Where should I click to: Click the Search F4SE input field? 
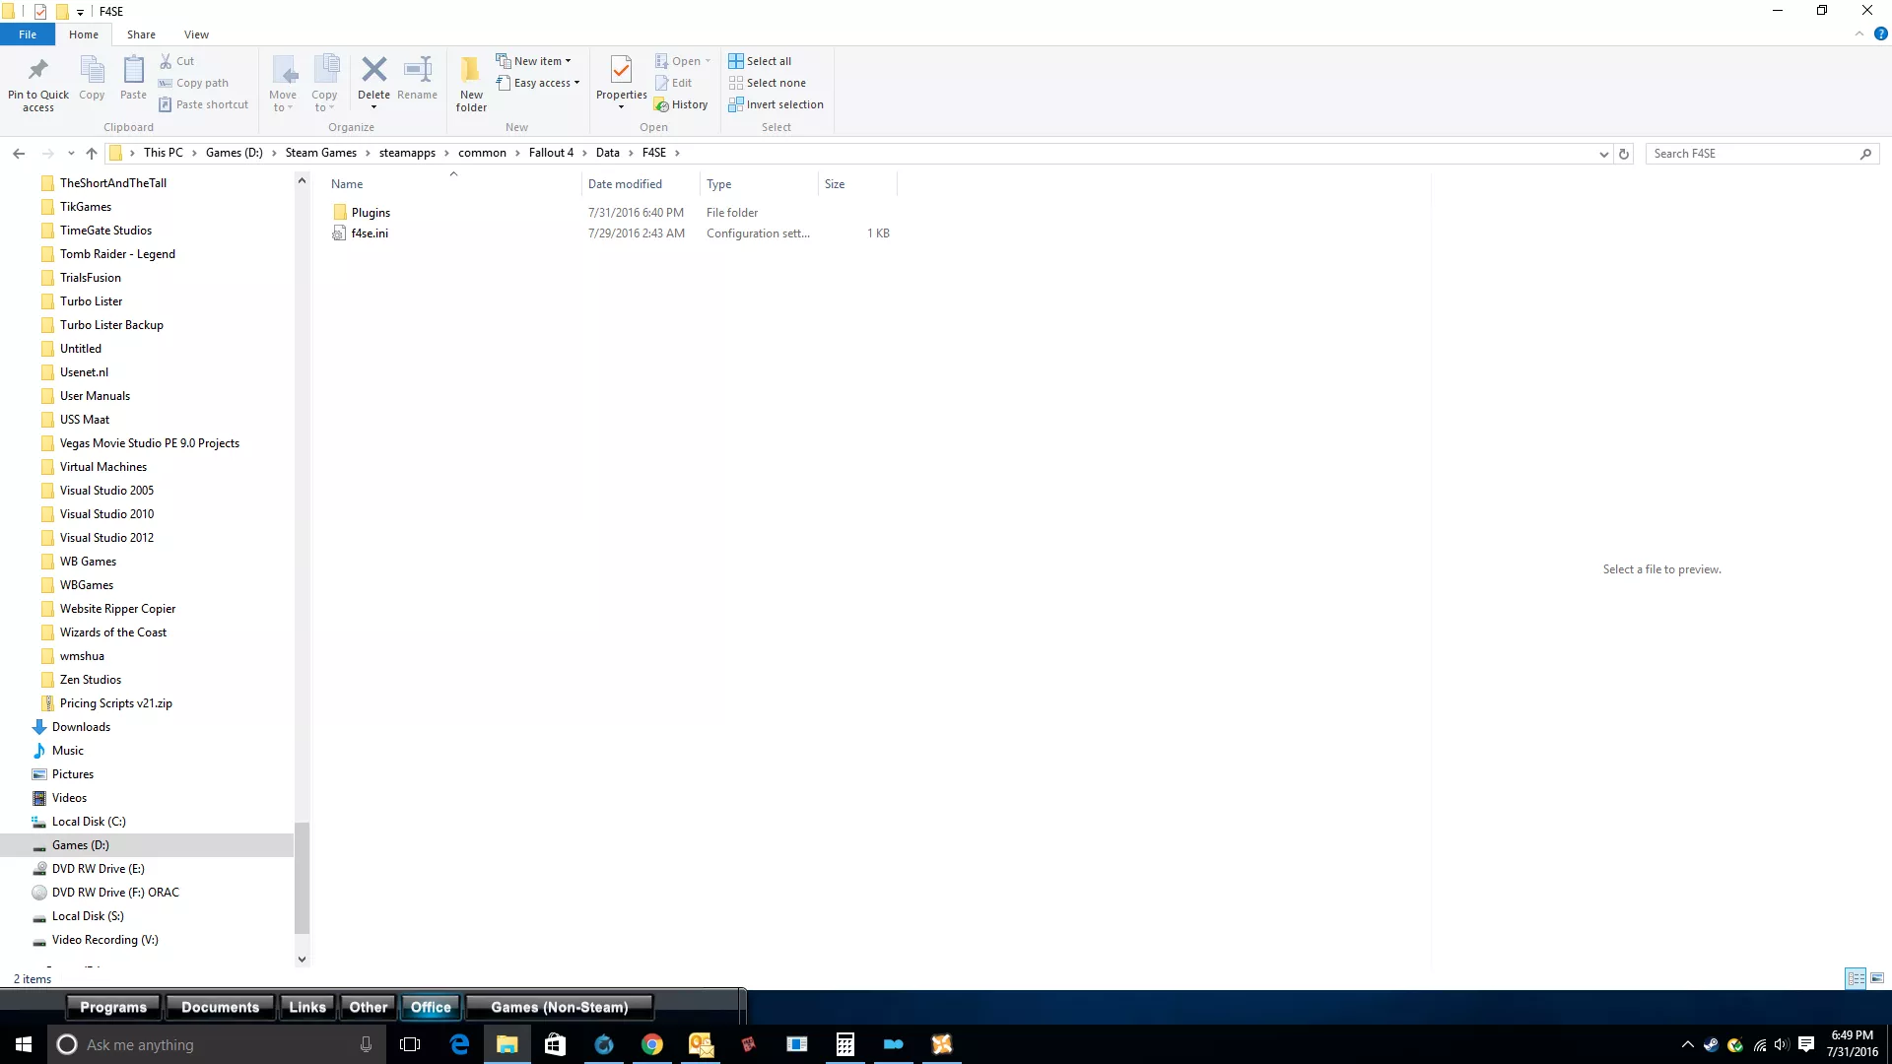click(1752, 154)
